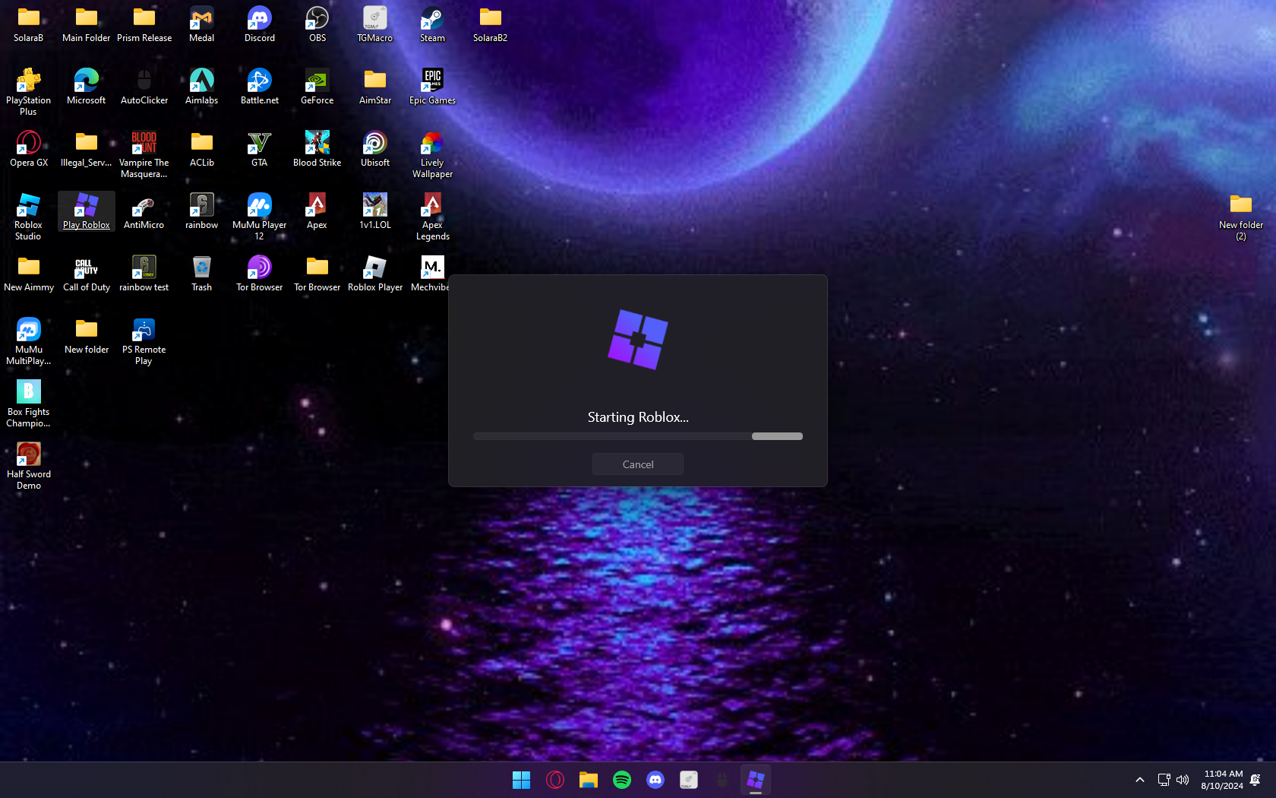Select the Epic Games shortcut
This screenshot has width=1276, height=798.
tap(433, 87)
